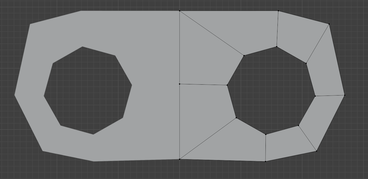
Task: Click edge from center line's middle vertex to hole
Action: 203,84
